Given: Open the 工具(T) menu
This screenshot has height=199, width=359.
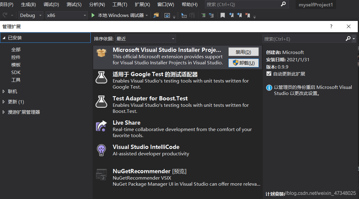Looking at the screenshot, I should (120, 5).
